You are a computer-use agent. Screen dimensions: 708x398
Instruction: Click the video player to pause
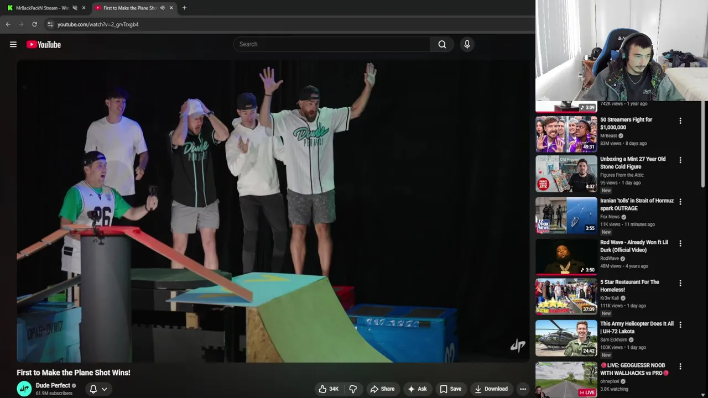point(273,211)
